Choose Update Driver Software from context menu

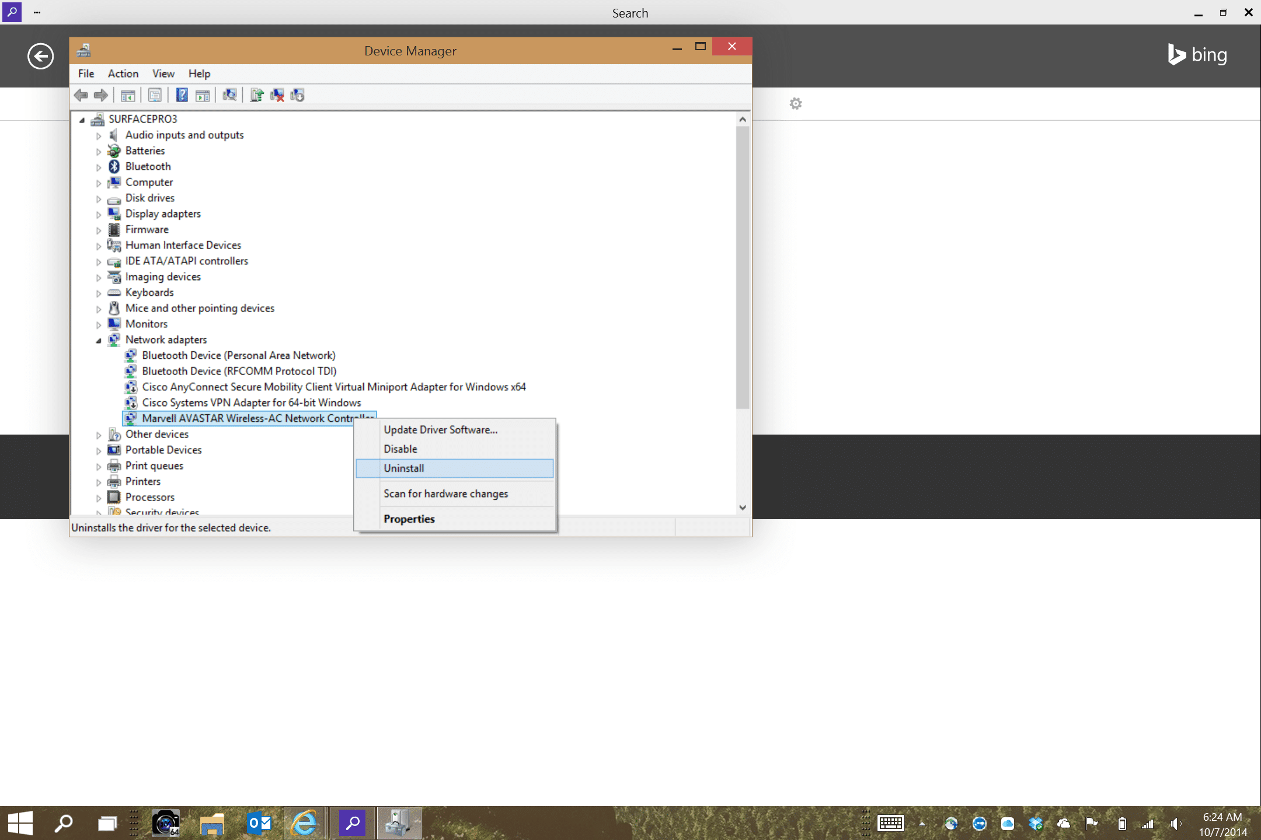(455, 429)
